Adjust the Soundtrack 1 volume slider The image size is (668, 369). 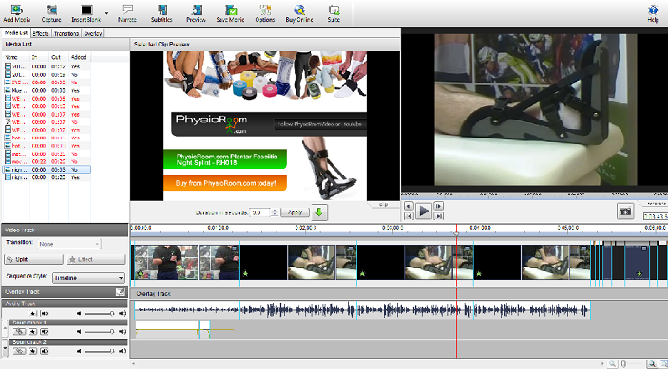click(99, 332)
